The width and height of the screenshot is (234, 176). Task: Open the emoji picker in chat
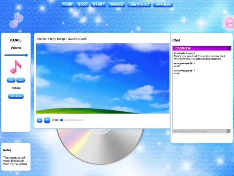(228, 131)
